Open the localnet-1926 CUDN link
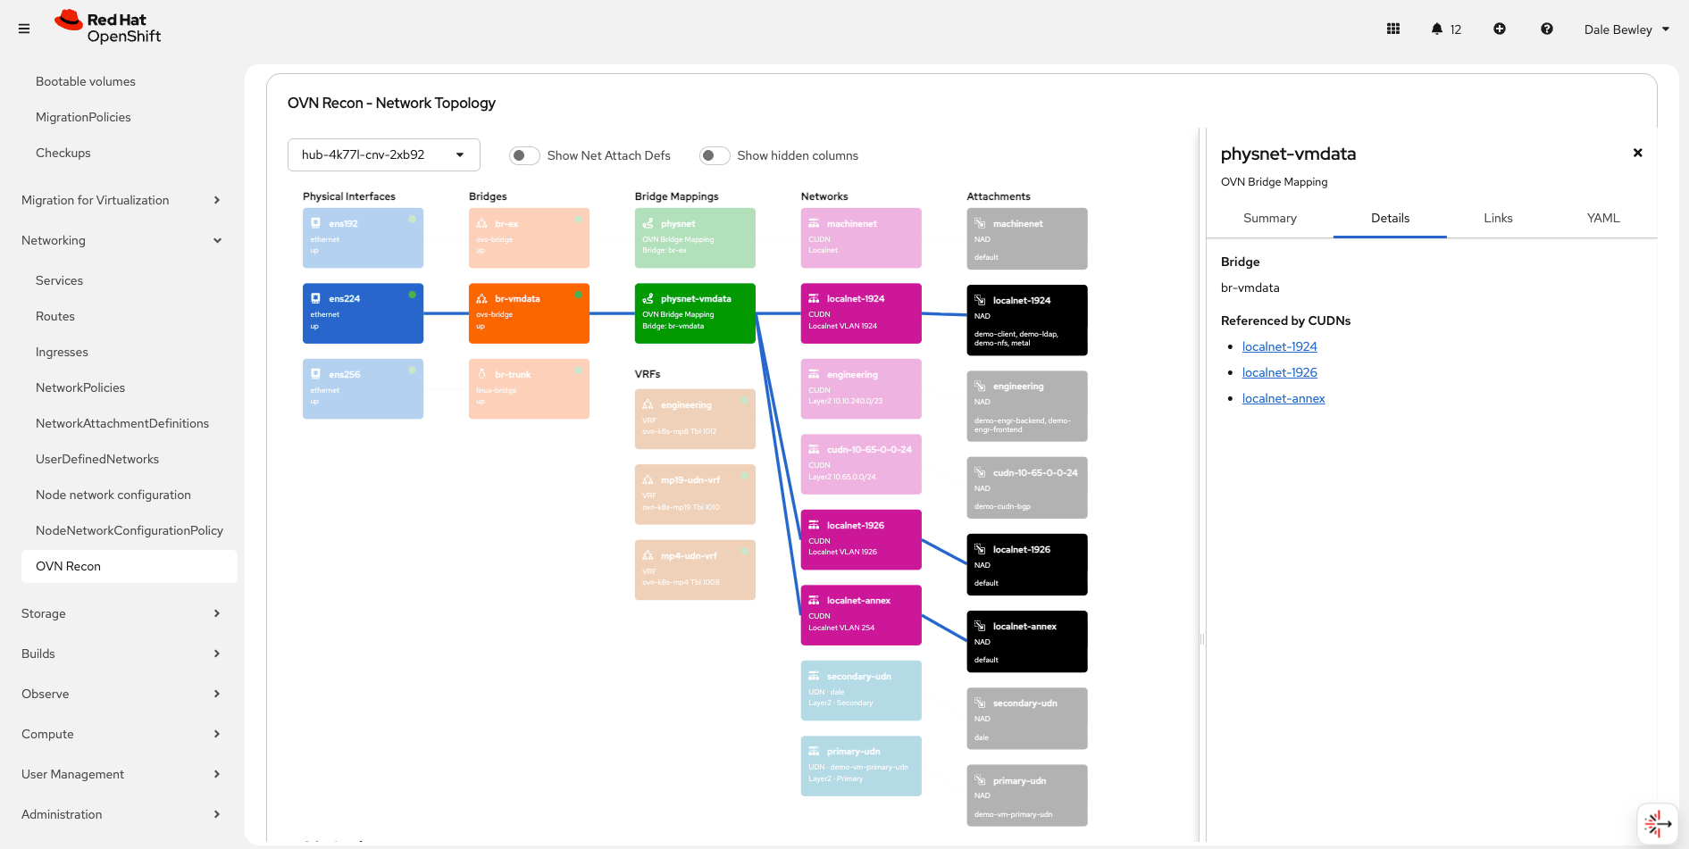Image resolution: width=1689 pixels, height=849 pixels. 1279,372
